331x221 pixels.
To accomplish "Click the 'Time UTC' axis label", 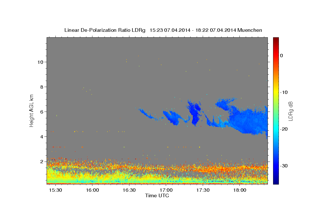I will tap(157, 196).
